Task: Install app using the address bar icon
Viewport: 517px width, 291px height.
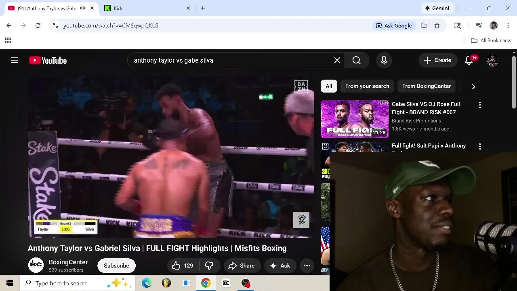Action: point(424,25)
